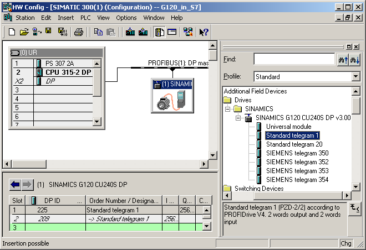Image resolution: width=366 pixels, height=250 pixels.
Task: Click the Configure Network icon
Action: tap(188, 32)
